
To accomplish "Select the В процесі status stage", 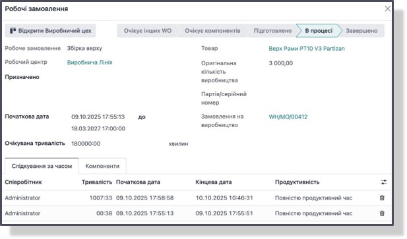I will tap(319, 31).
